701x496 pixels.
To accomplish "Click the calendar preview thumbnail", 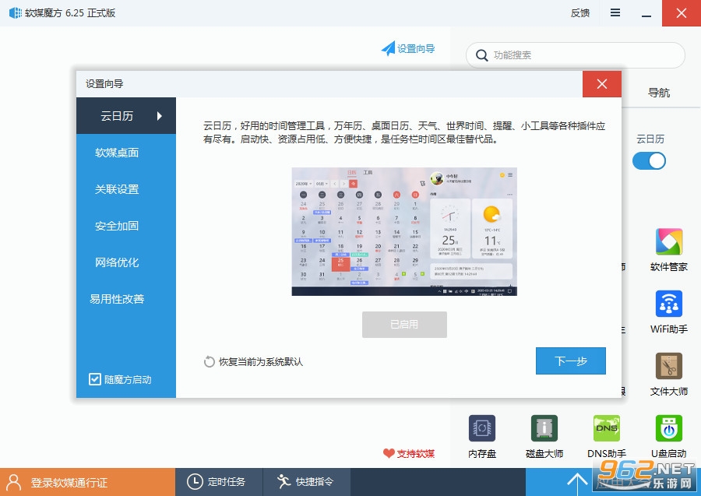I will pyautogui.click(x=404, y=231).
